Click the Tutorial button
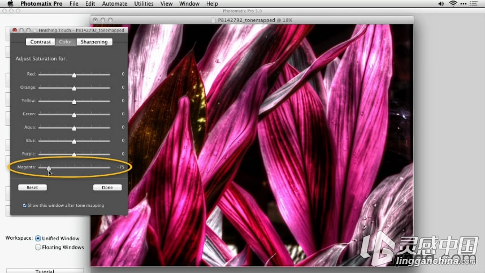 pos(45,271)
